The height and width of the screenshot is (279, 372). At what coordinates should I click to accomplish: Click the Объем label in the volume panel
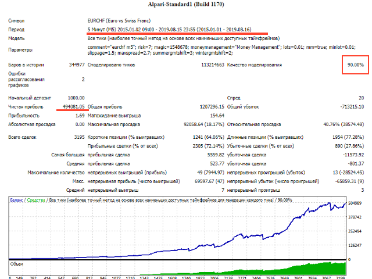point(16,264)
